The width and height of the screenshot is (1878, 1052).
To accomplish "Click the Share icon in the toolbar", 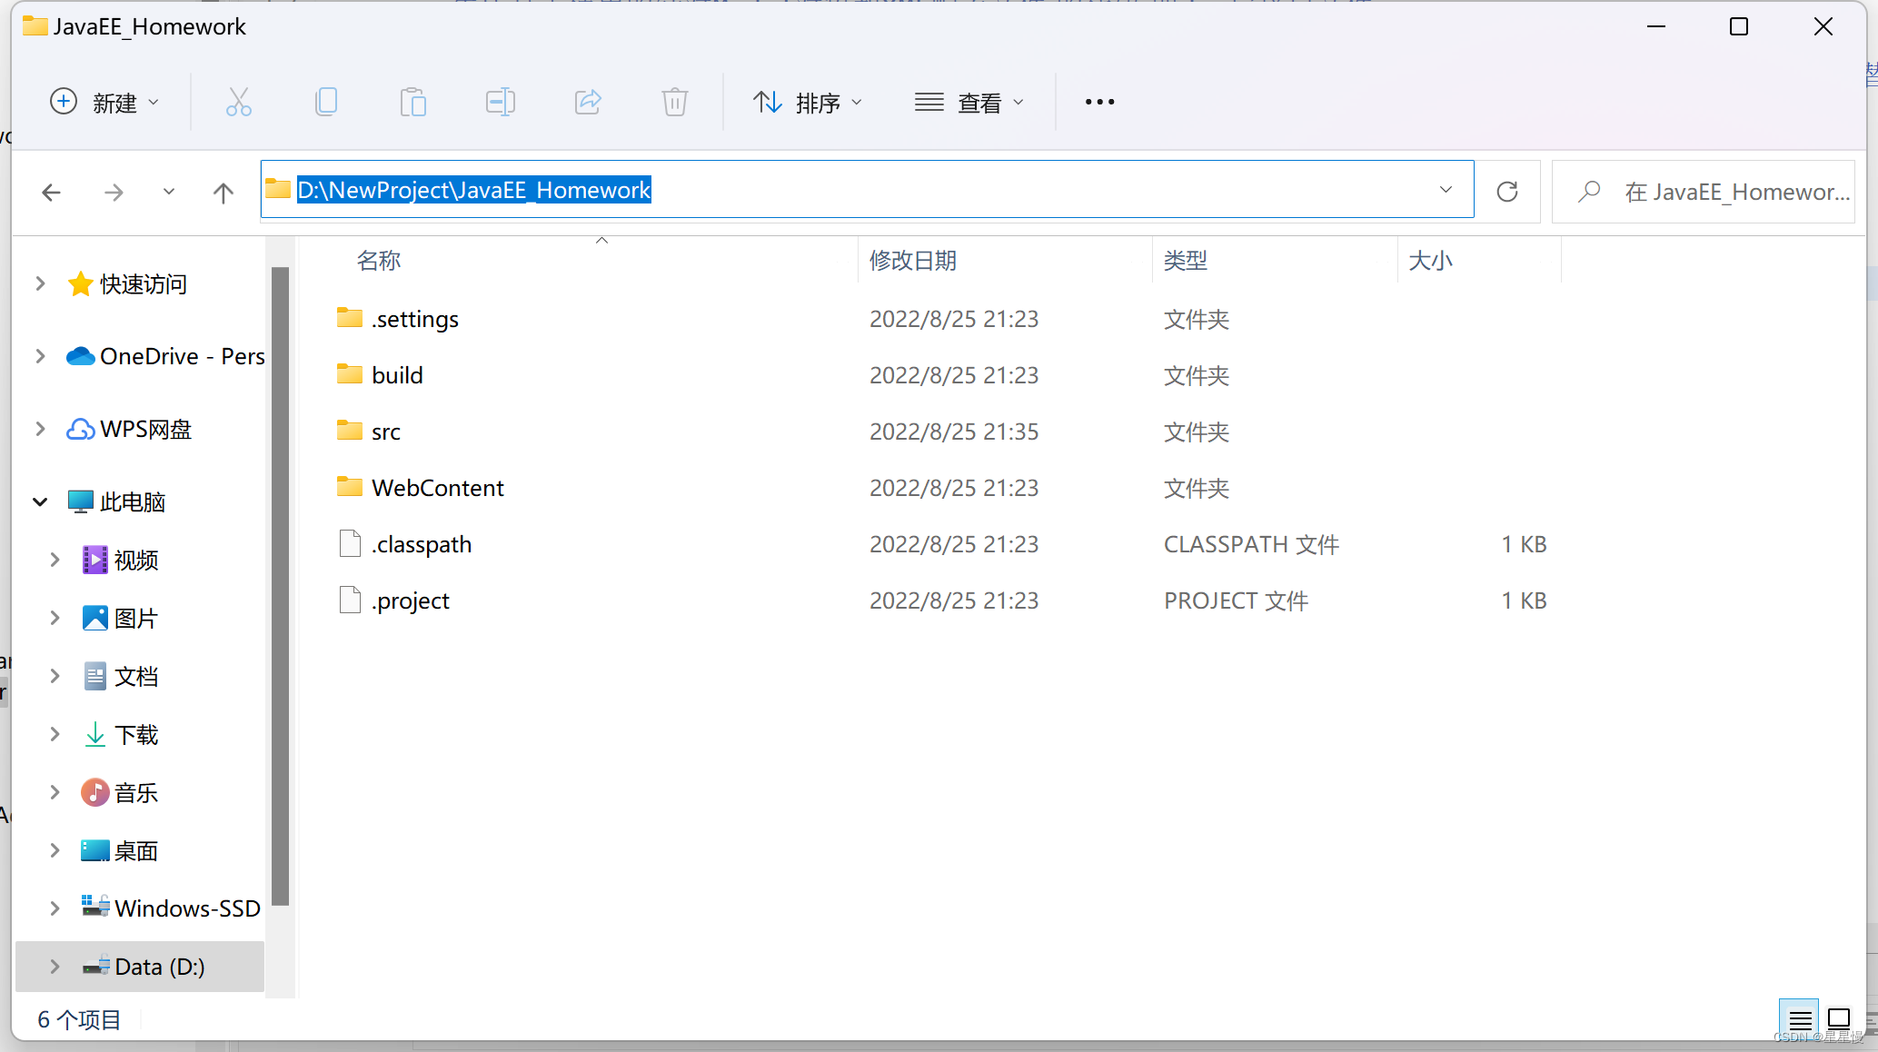I will coord(587,102).
